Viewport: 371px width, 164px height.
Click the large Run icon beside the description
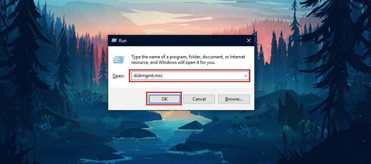(119, 59)
